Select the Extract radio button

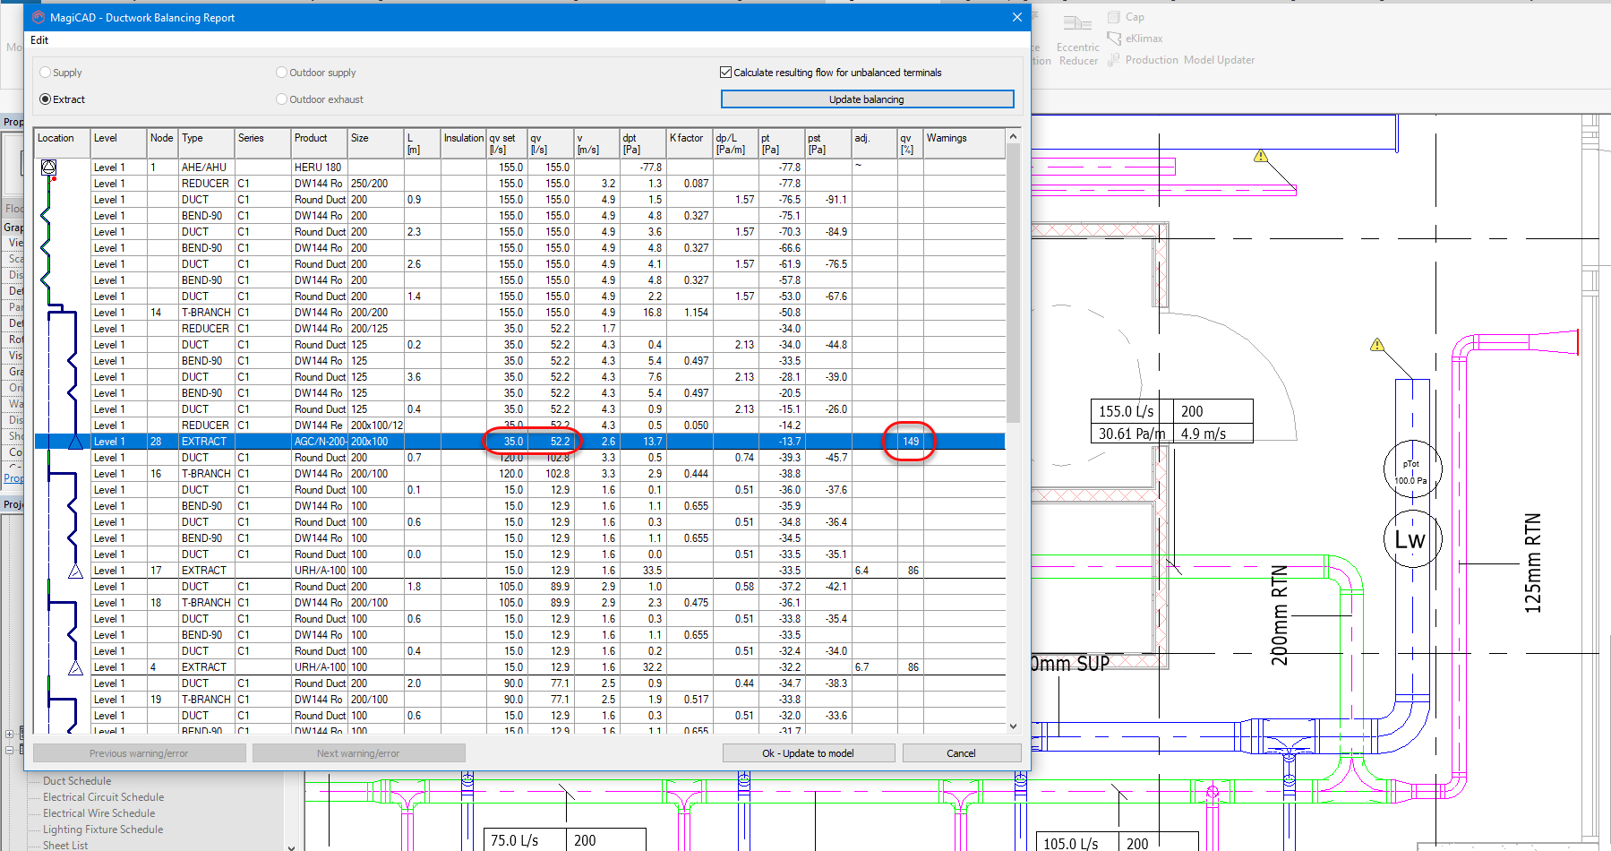[x=46, y=99]
